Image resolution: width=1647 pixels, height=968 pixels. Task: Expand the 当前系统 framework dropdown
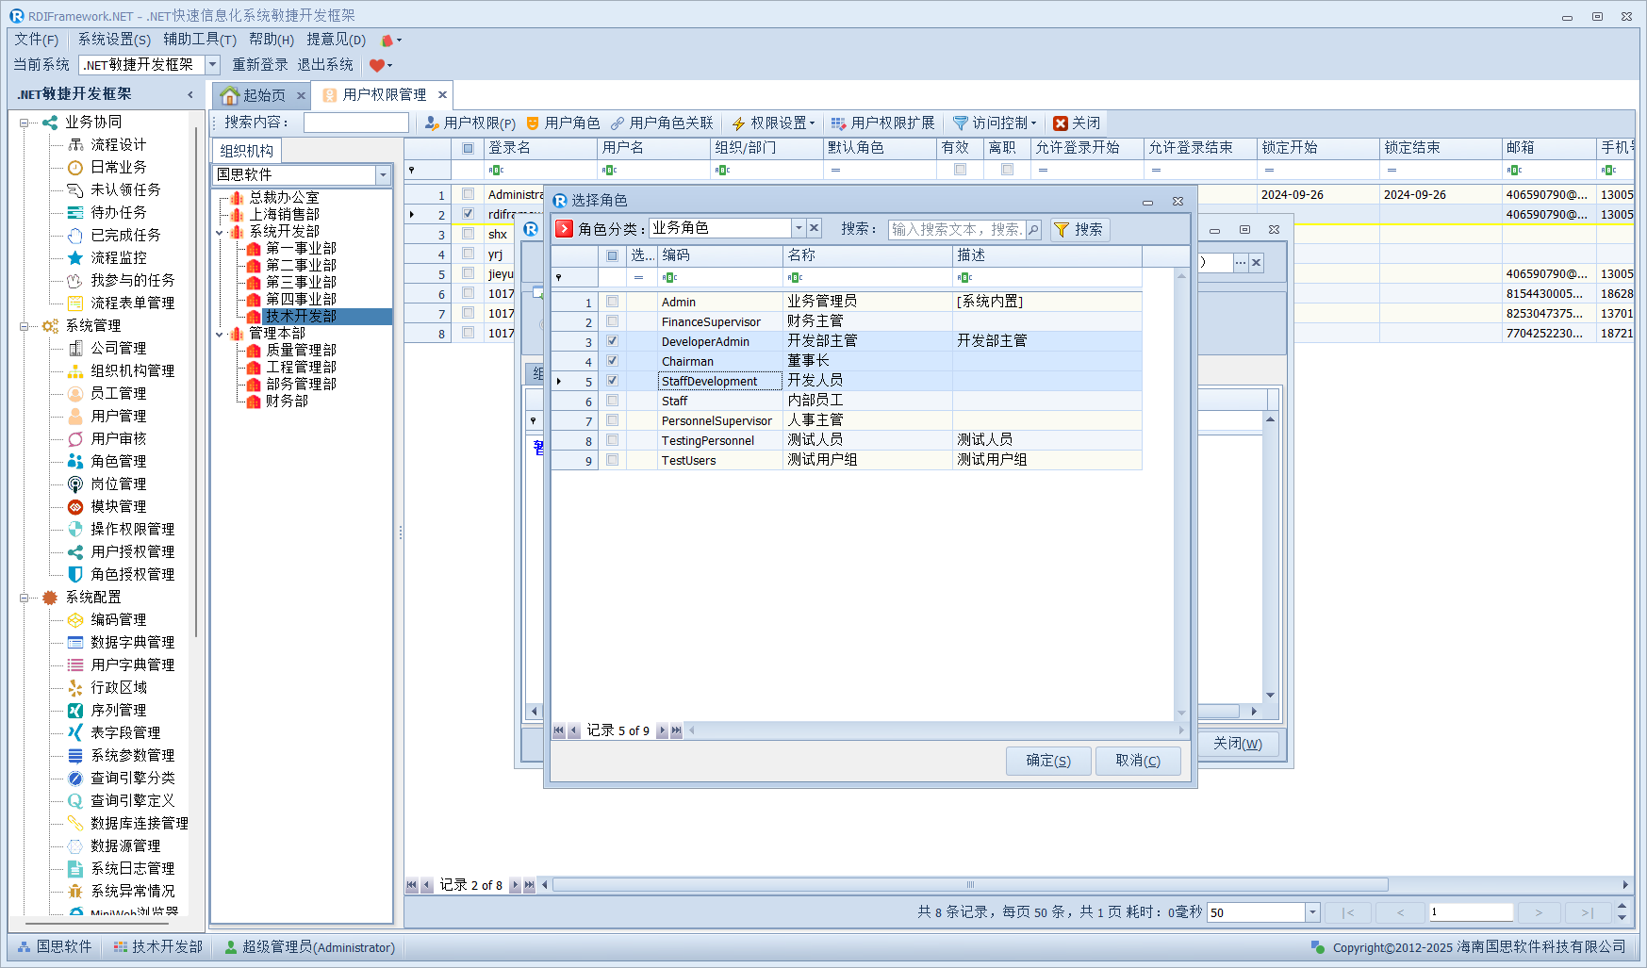coord(212,65)
